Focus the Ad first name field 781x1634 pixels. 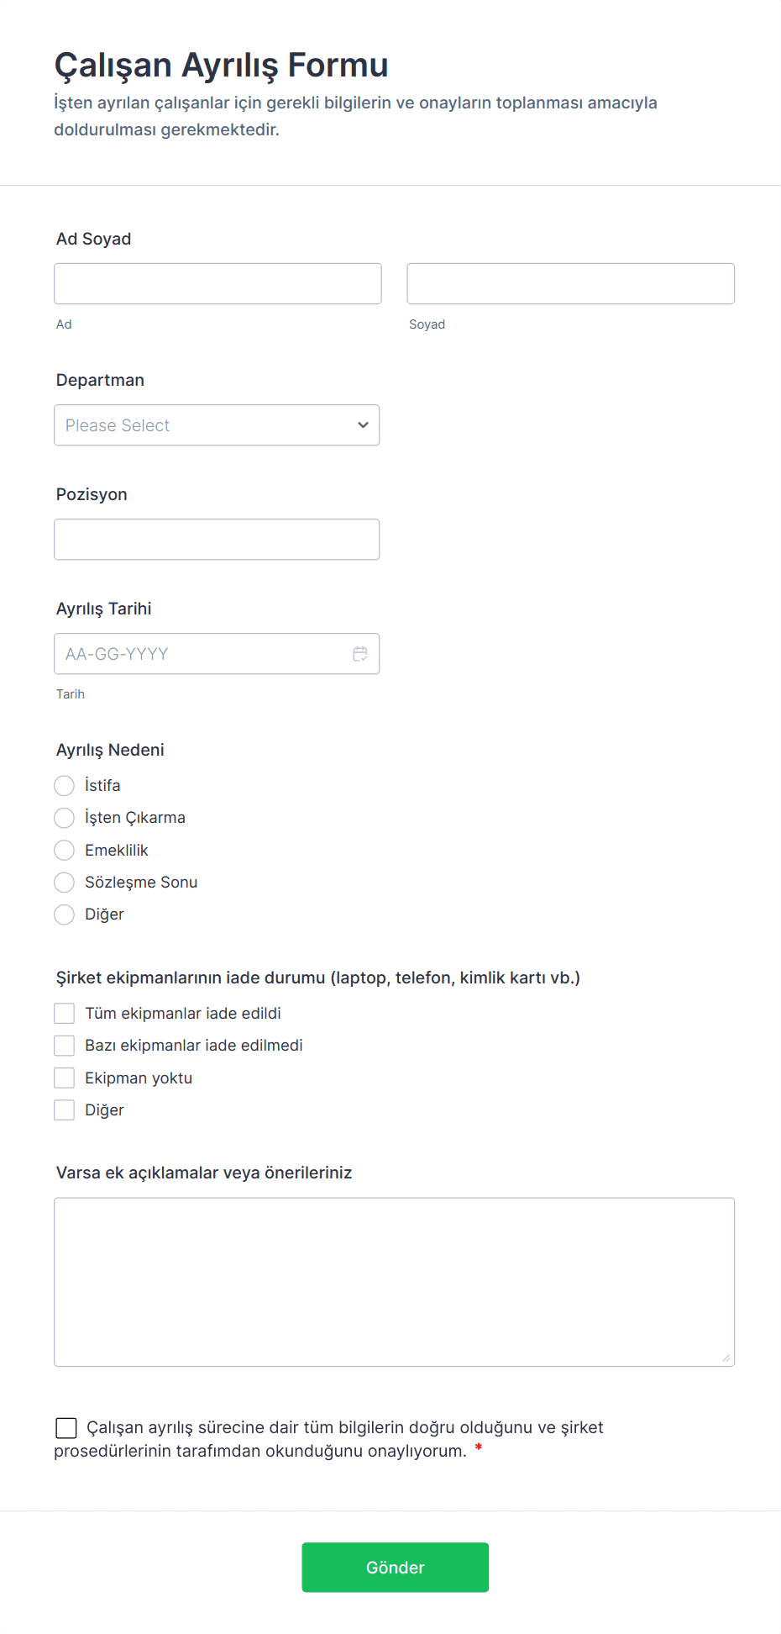pyautogui.click(x=218, y=284)
